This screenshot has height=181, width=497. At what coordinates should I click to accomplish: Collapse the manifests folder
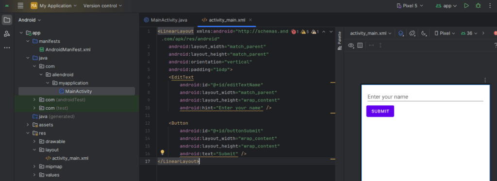28,41
